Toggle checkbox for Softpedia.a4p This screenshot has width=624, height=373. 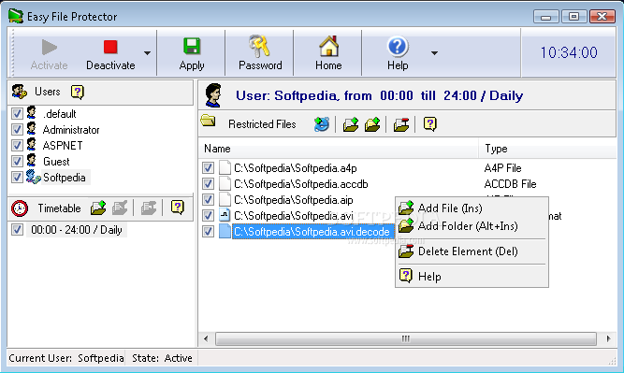(208, 168)
